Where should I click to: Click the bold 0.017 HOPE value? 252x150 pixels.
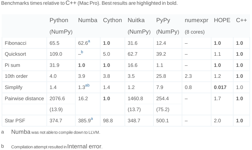pyautogui.click(x=220, y=87)
